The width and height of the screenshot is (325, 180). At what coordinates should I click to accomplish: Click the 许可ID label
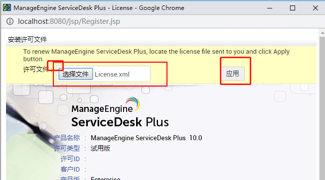(70, 159)
